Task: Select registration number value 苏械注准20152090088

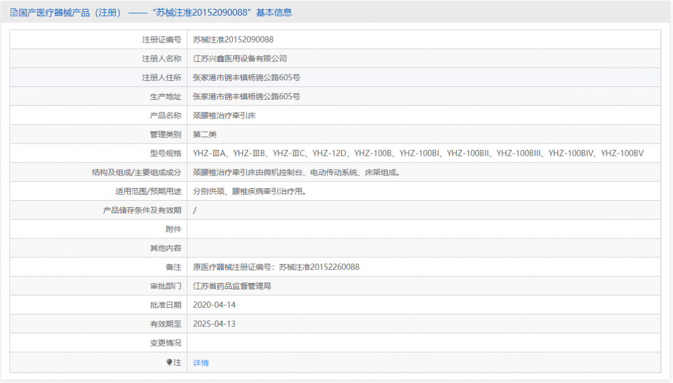Action: pyautogui.click(x=233, y=40)
